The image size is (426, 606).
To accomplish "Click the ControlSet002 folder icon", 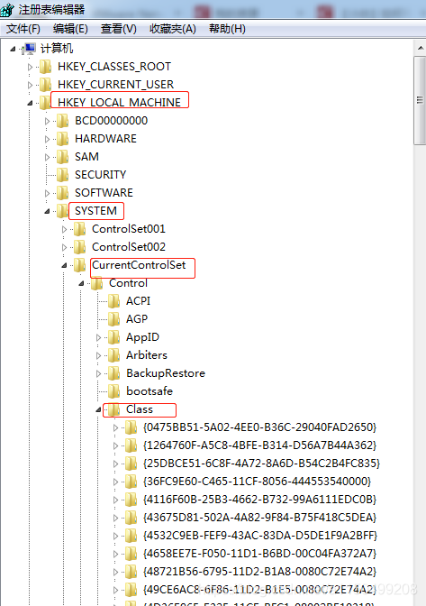I will [79, 247].
